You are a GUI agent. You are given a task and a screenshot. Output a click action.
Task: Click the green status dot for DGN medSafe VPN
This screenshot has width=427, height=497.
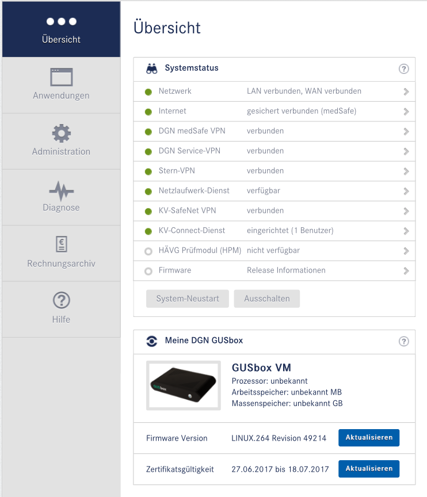point(148,132)
